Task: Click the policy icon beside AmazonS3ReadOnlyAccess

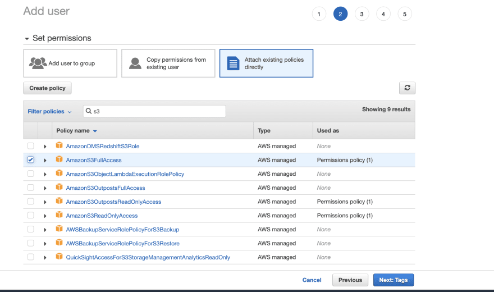Action: click(x=59, y=215)
